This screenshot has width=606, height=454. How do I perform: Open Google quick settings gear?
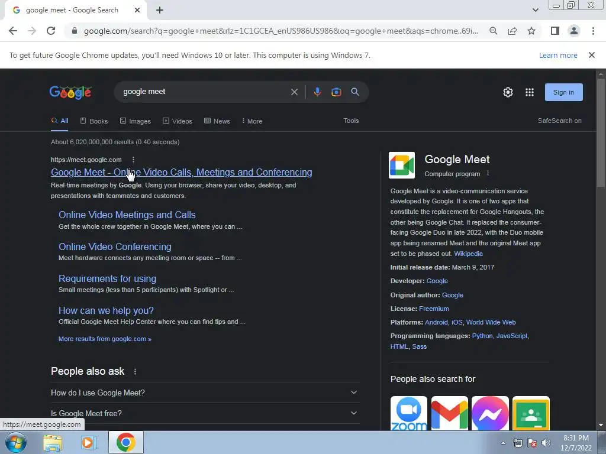pos(508,92)
